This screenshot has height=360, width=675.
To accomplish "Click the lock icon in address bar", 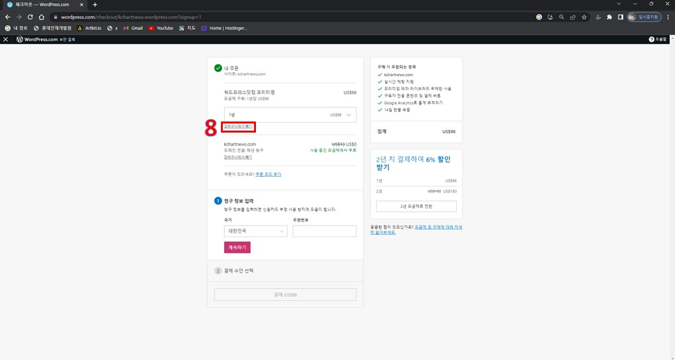I will [55, 18].
